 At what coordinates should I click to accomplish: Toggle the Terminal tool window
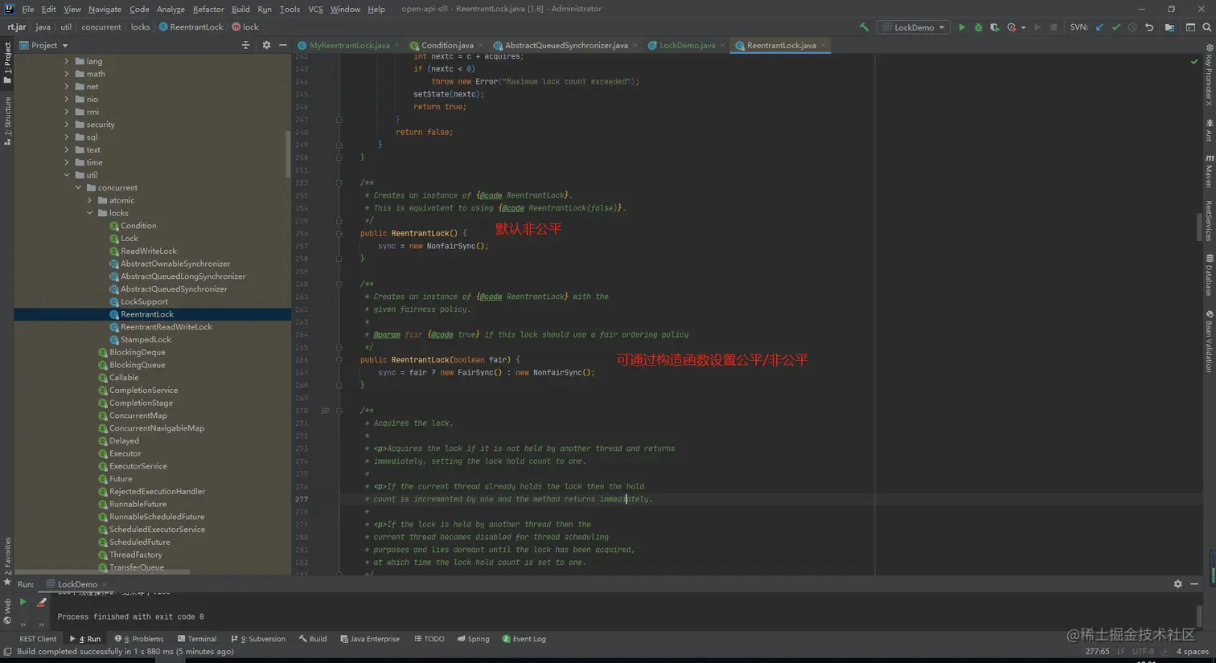point(197,639)
